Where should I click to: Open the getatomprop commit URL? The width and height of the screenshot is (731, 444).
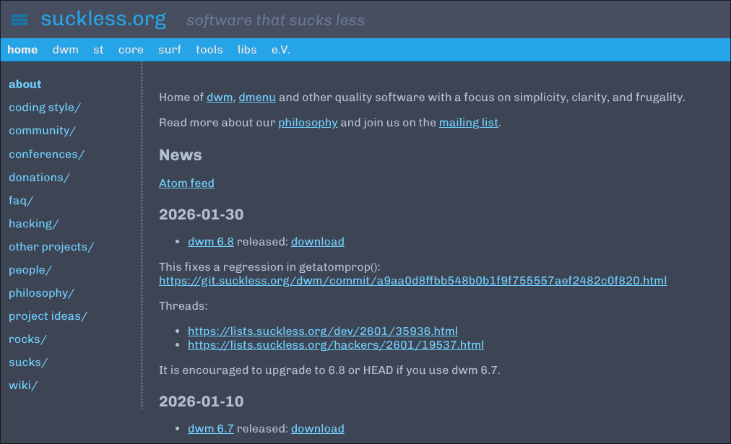point(412,280)
